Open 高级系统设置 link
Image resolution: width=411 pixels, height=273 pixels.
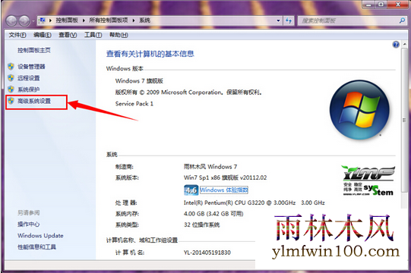tap(34, 101)
